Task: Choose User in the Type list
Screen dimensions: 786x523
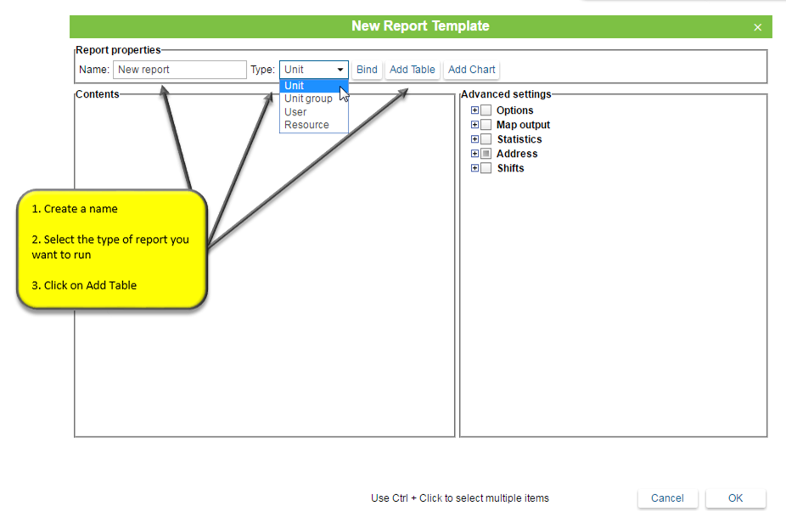Action: point(295,112)
